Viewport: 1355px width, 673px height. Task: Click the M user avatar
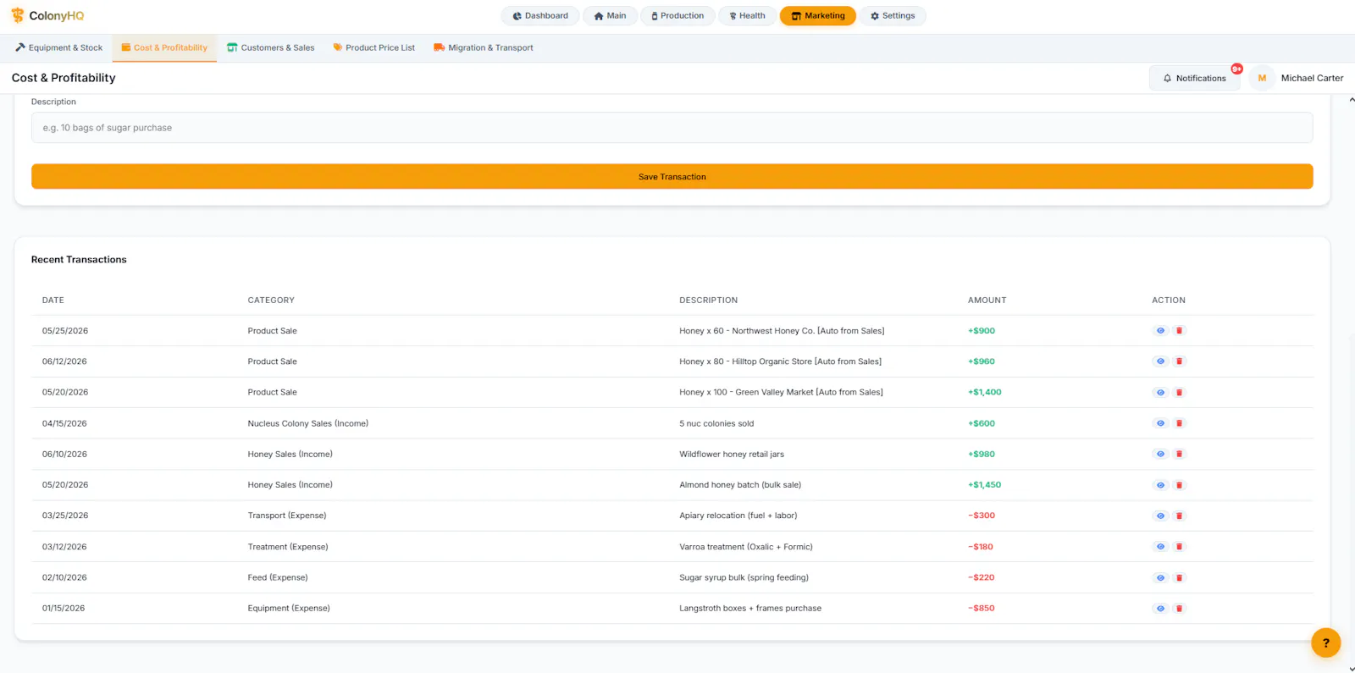[1262, 78]
